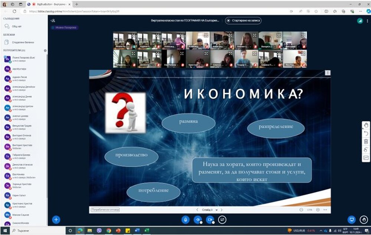The width and height of the screenshot is (371, 235).
Task: Open Microsoft Edge in the Windows taskbar
Action: pyautogui.click(x=79, y=231)
